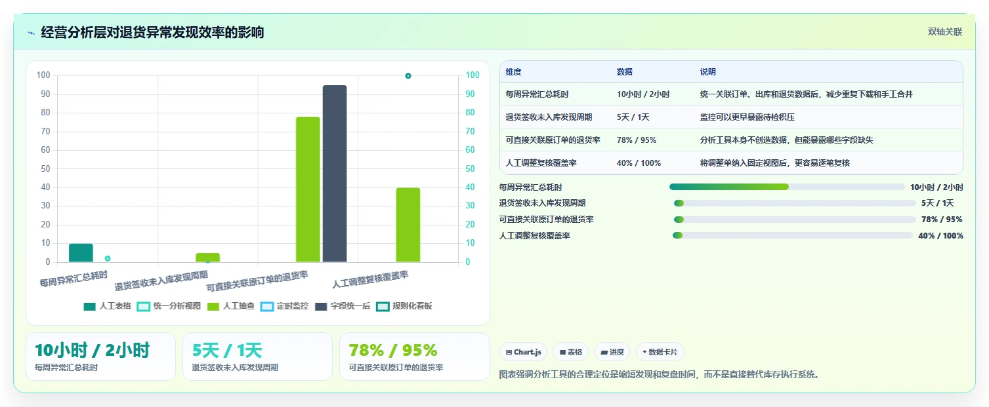Click table cell 退货签收未入库发现周期
This screenshot has height=407, width=989.
(x=549, y=117)
